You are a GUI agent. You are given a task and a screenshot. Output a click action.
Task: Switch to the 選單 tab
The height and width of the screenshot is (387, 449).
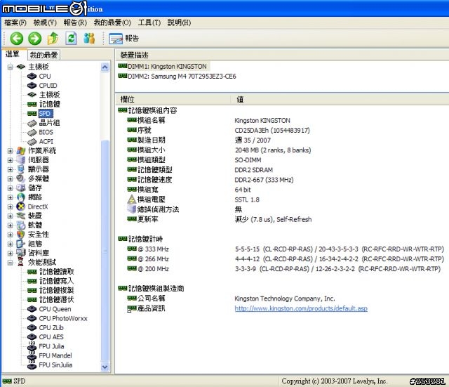pos(13,54)
